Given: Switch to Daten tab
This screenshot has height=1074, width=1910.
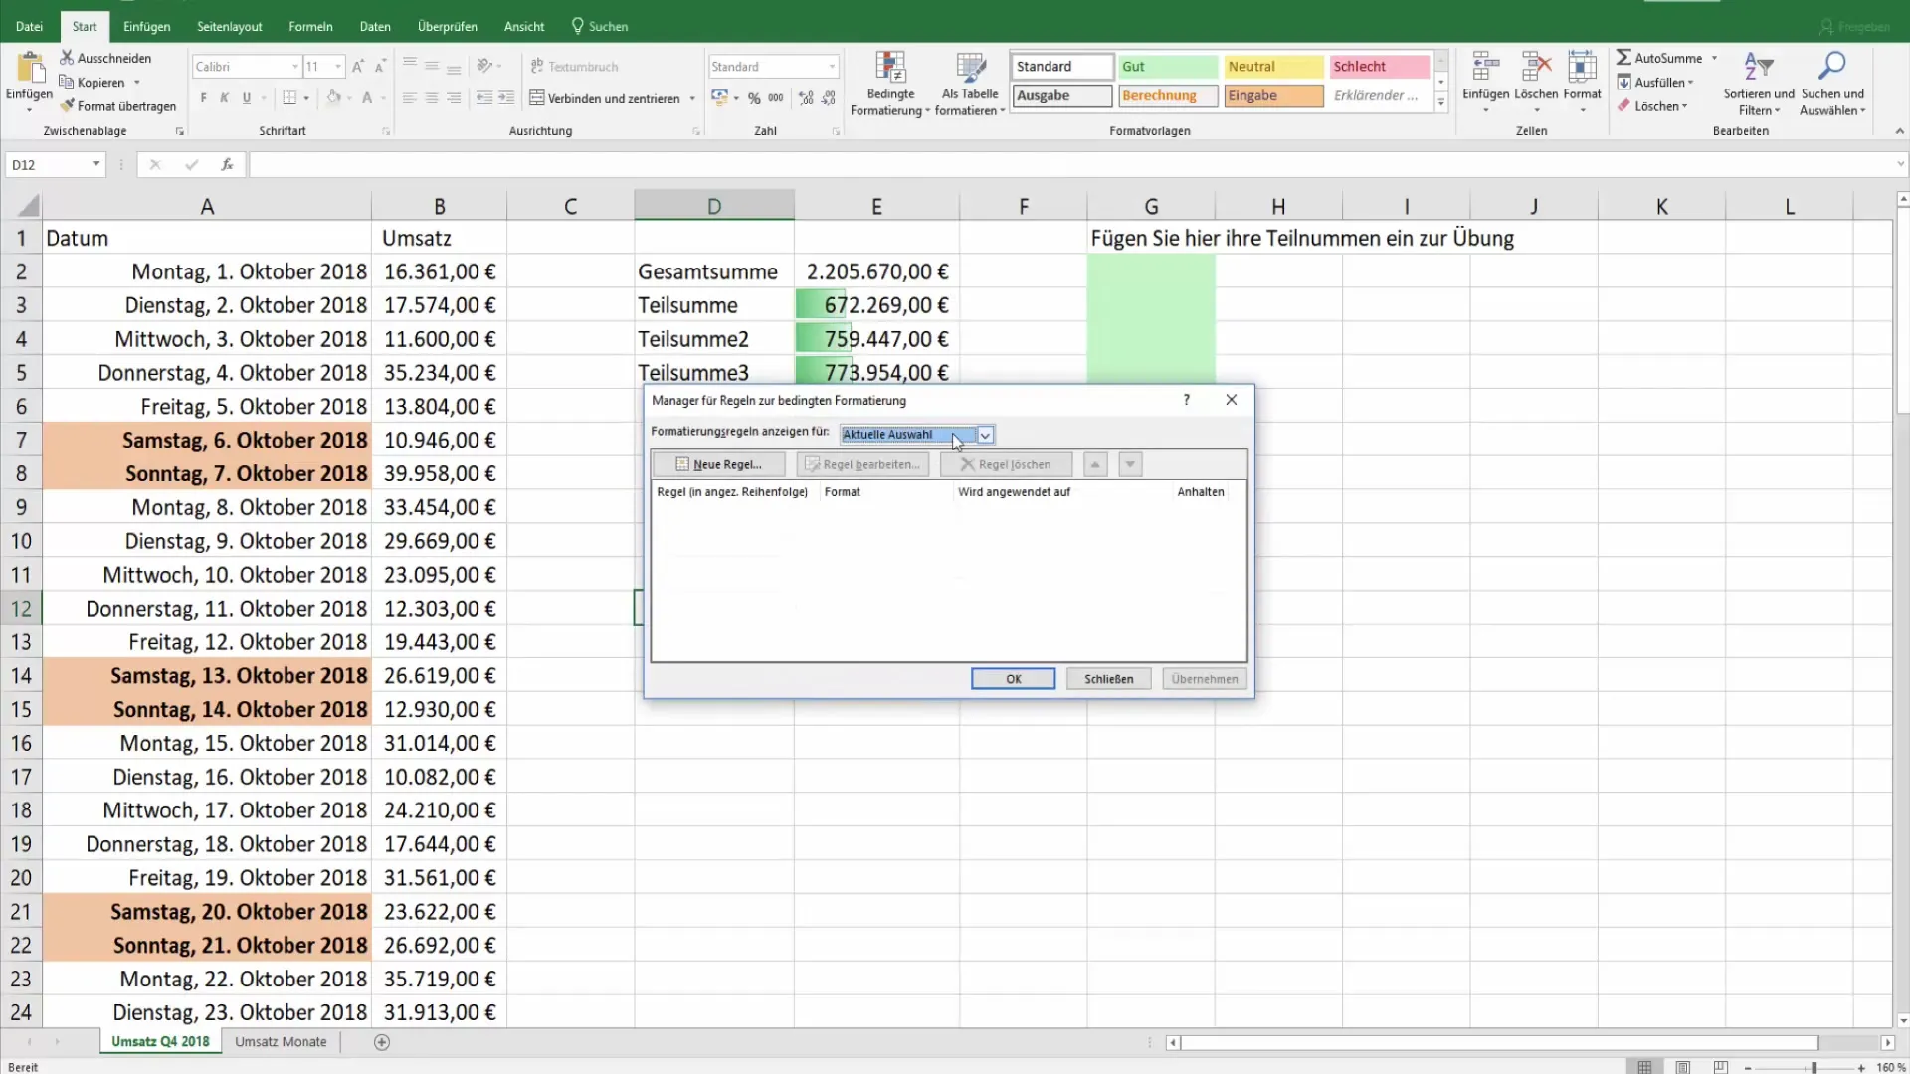Looking at the screenshot, I should (x=375, y=27).
